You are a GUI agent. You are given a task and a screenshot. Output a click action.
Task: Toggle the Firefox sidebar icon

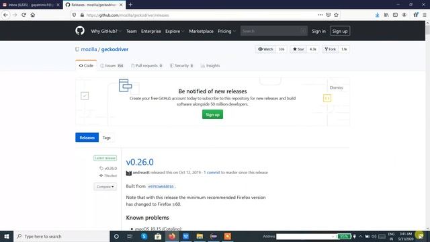(395, 15)
